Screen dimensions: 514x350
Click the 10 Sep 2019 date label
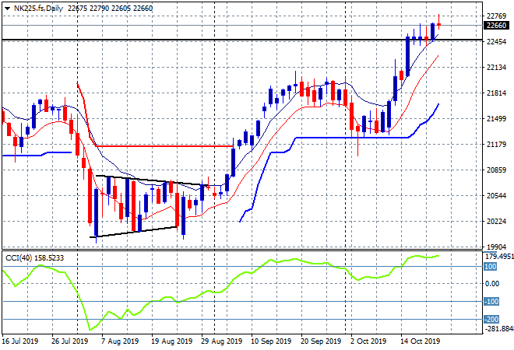click(271, 341)
